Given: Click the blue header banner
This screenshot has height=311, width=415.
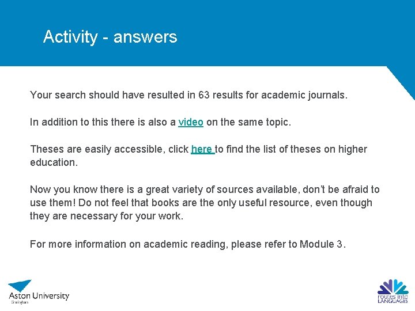Looking at the screenshot, I should coord(207,33).
